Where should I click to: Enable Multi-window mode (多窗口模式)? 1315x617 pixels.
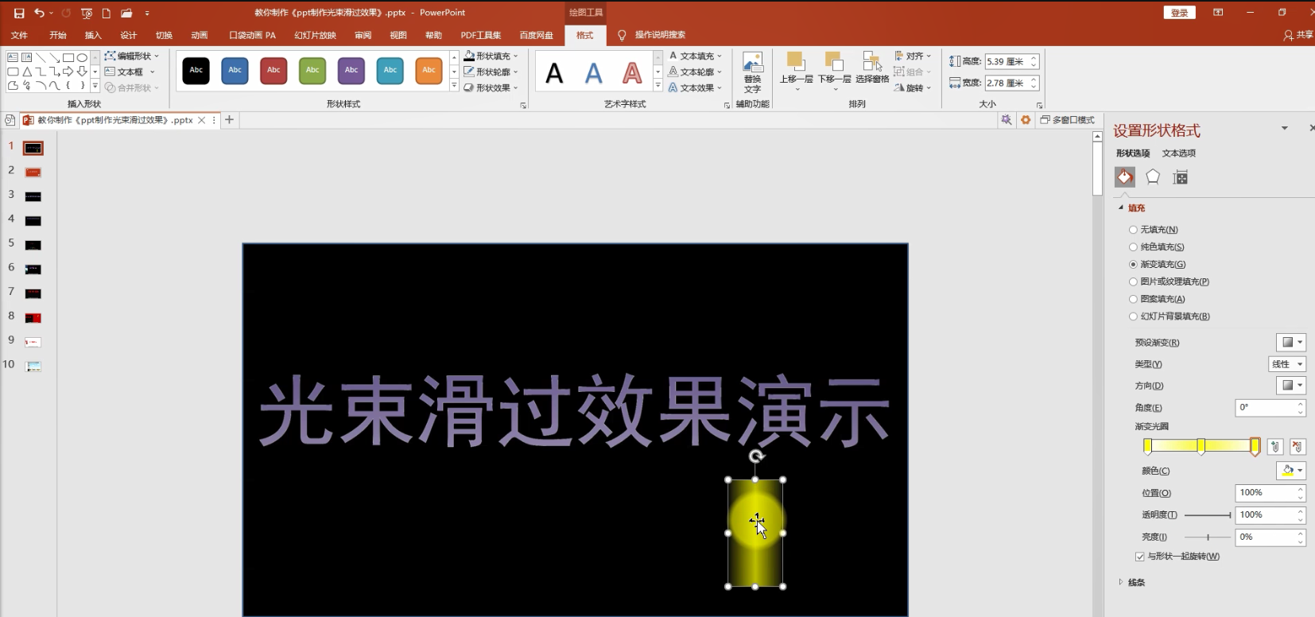pos(1068,120)
